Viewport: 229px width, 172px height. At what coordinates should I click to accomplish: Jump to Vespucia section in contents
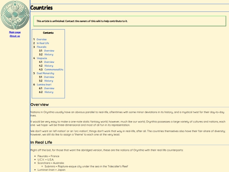[x=42, y=58]
